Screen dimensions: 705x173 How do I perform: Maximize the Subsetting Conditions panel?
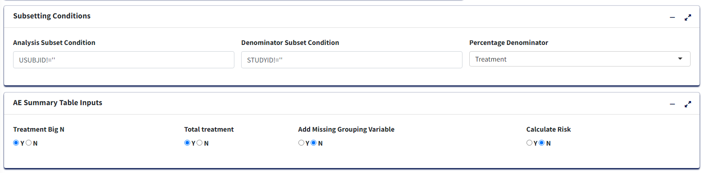(688, 18)
